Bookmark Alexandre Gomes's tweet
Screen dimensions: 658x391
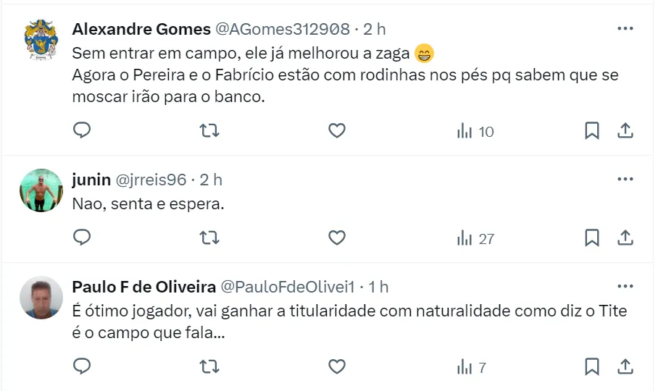tap(591, 130)
